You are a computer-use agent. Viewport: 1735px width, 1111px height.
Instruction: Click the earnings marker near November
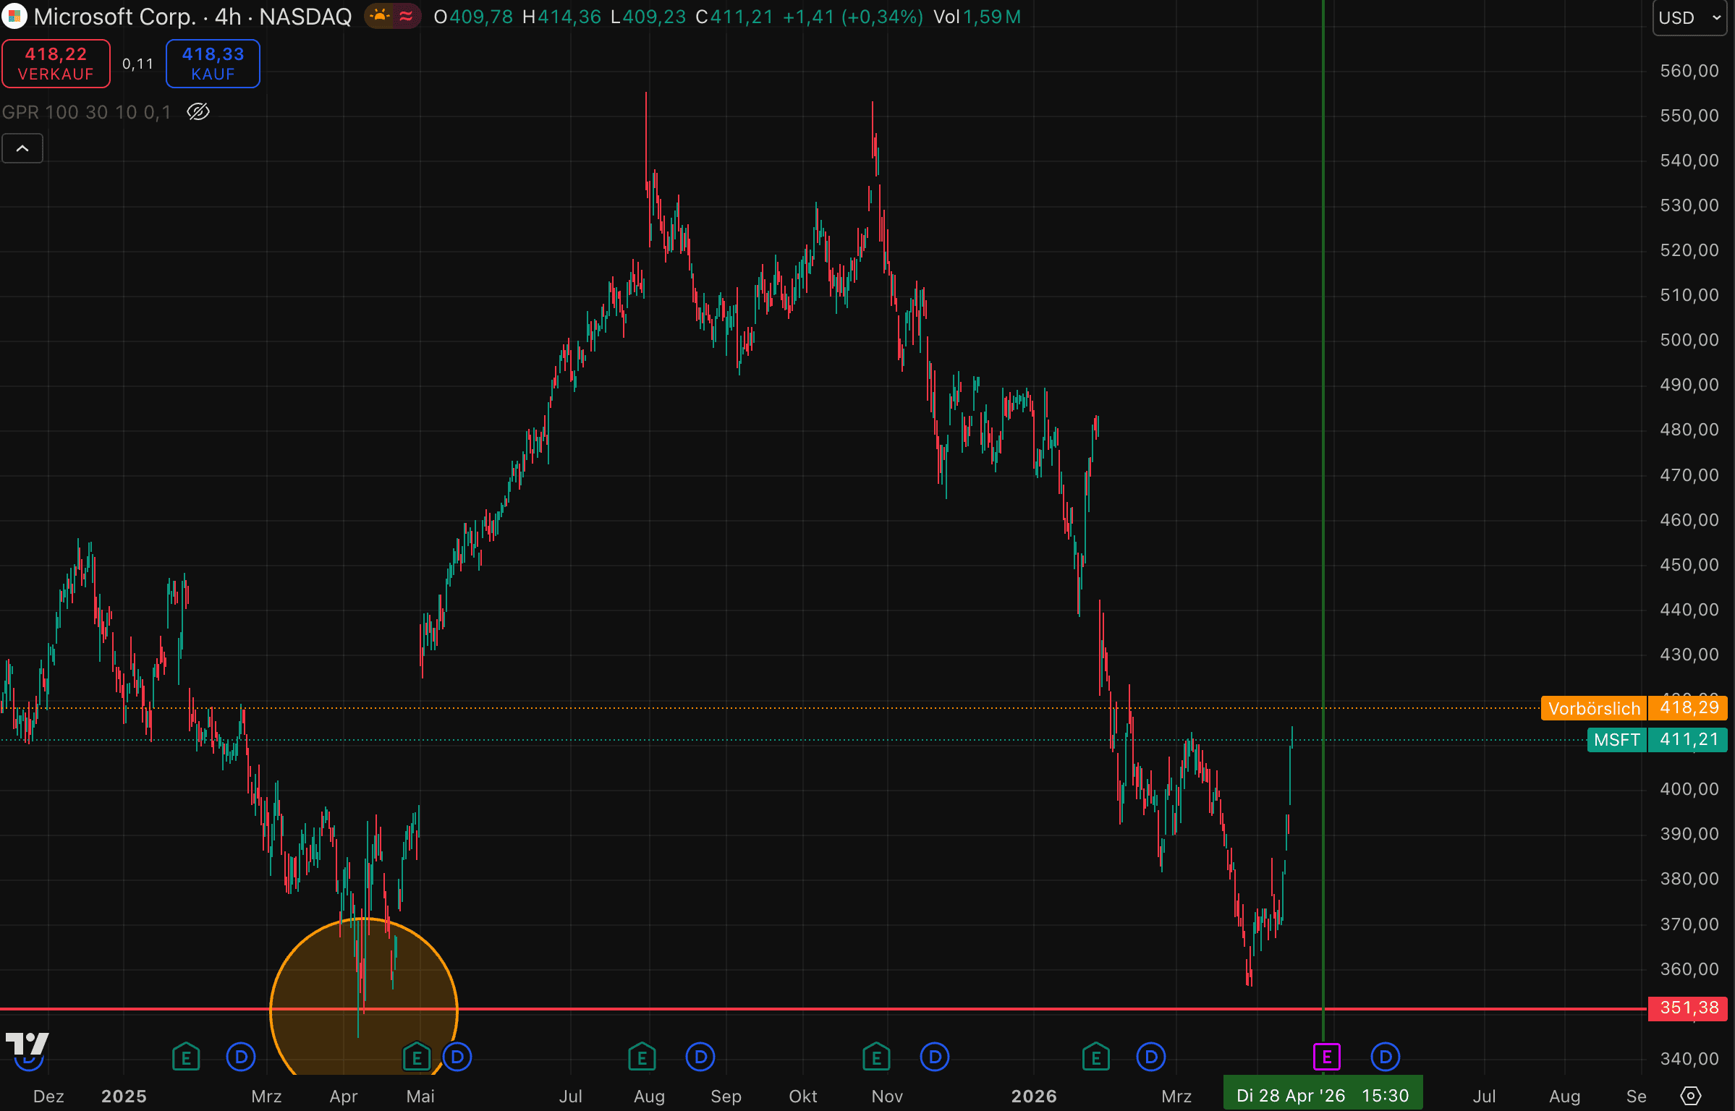(x=876, y=1057)
